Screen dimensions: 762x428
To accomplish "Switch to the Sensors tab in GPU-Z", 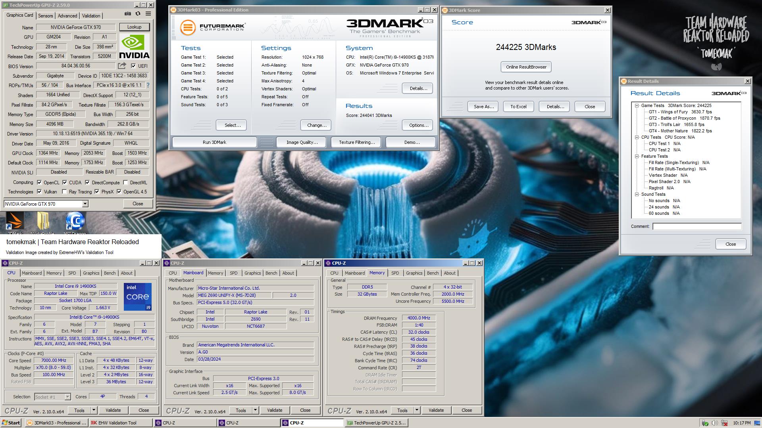I will [x=45, y=16].
